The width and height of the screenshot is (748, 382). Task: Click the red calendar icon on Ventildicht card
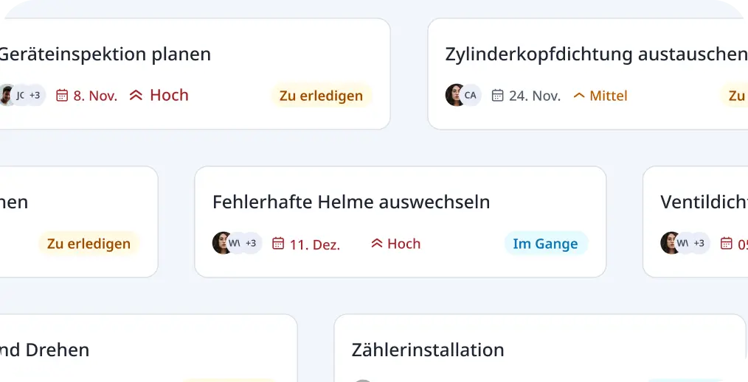pyautogui.click(x=726, y=243)
